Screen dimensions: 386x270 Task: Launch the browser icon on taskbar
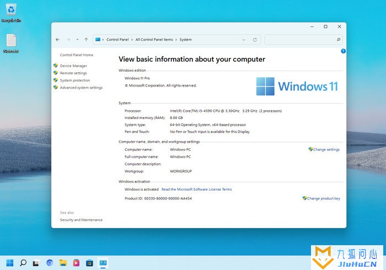click(x=50, y=263)
